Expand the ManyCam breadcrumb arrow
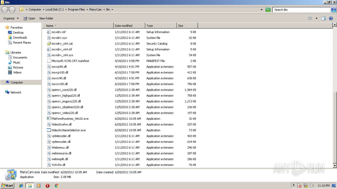Image resolution: width=337 pixels, height=189 pixels. [x=104, y=9]
